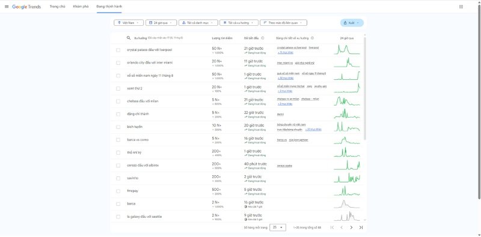The width and height of the screenshot is (481, 237).
Task: Select the Bảng thịnh hành tab
Action: pyautogui.click(x=109, y=7)
